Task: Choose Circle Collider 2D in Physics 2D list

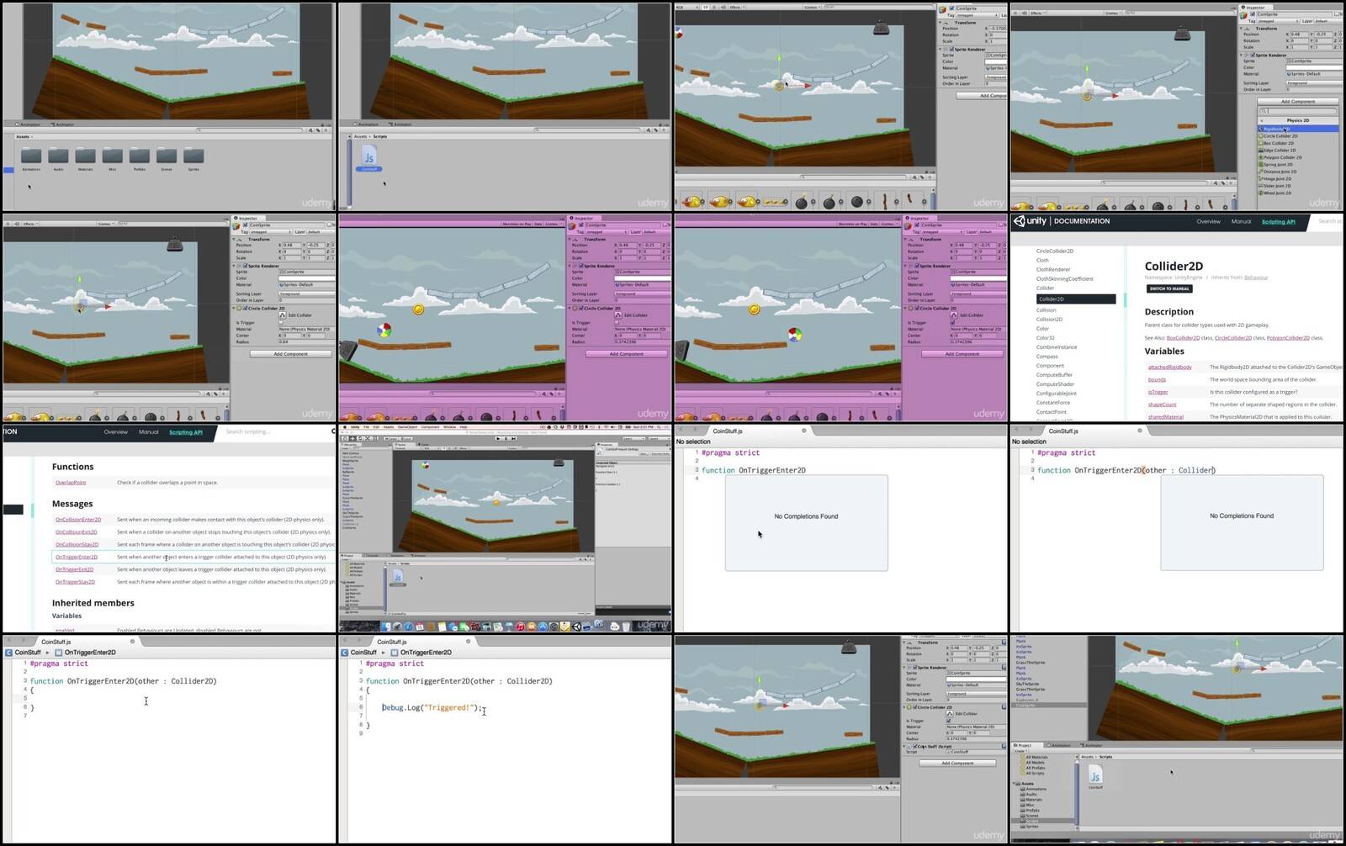Action: point(1299,136)
